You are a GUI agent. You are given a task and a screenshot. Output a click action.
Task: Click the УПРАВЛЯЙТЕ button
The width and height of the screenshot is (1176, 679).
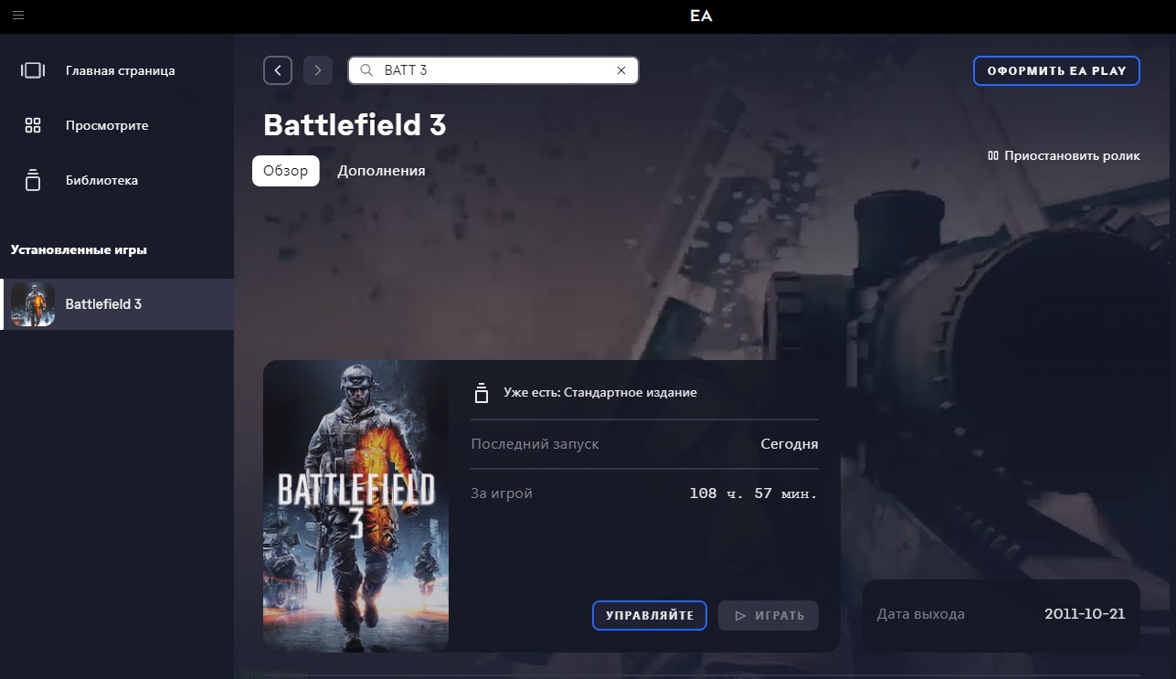(x=650, y=615)
